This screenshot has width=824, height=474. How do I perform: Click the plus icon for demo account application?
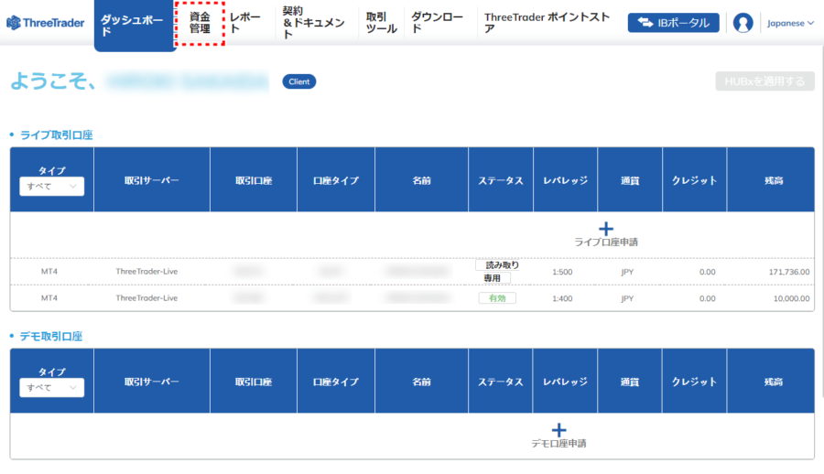(558, 430)
